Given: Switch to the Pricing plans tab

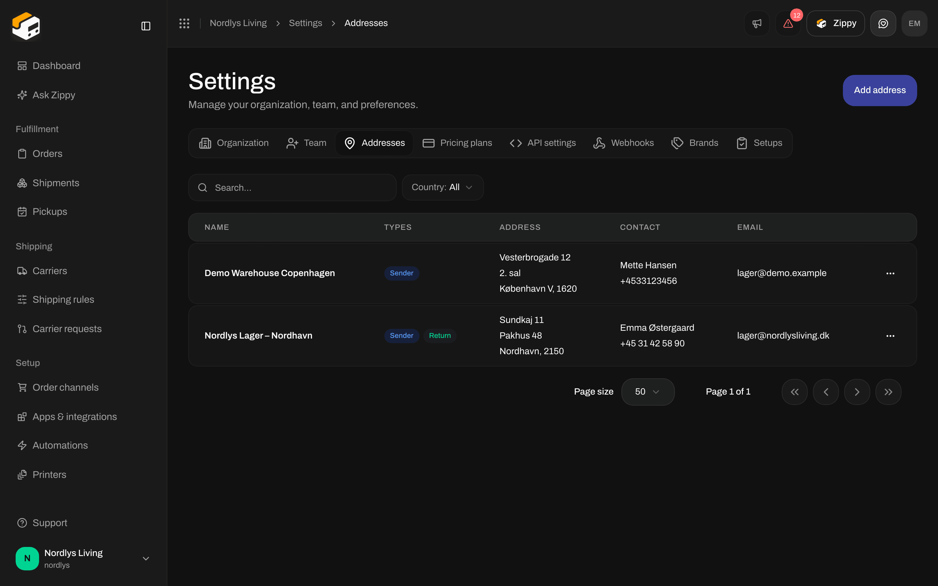Looking at the screenshot, I should (457, 143).
